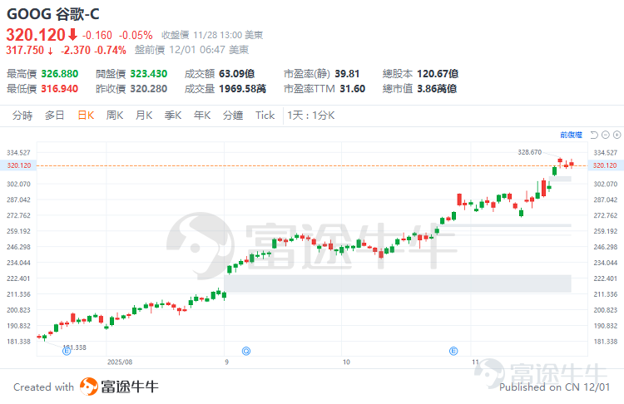Click the chart high label 328.670

click(530, 152)
